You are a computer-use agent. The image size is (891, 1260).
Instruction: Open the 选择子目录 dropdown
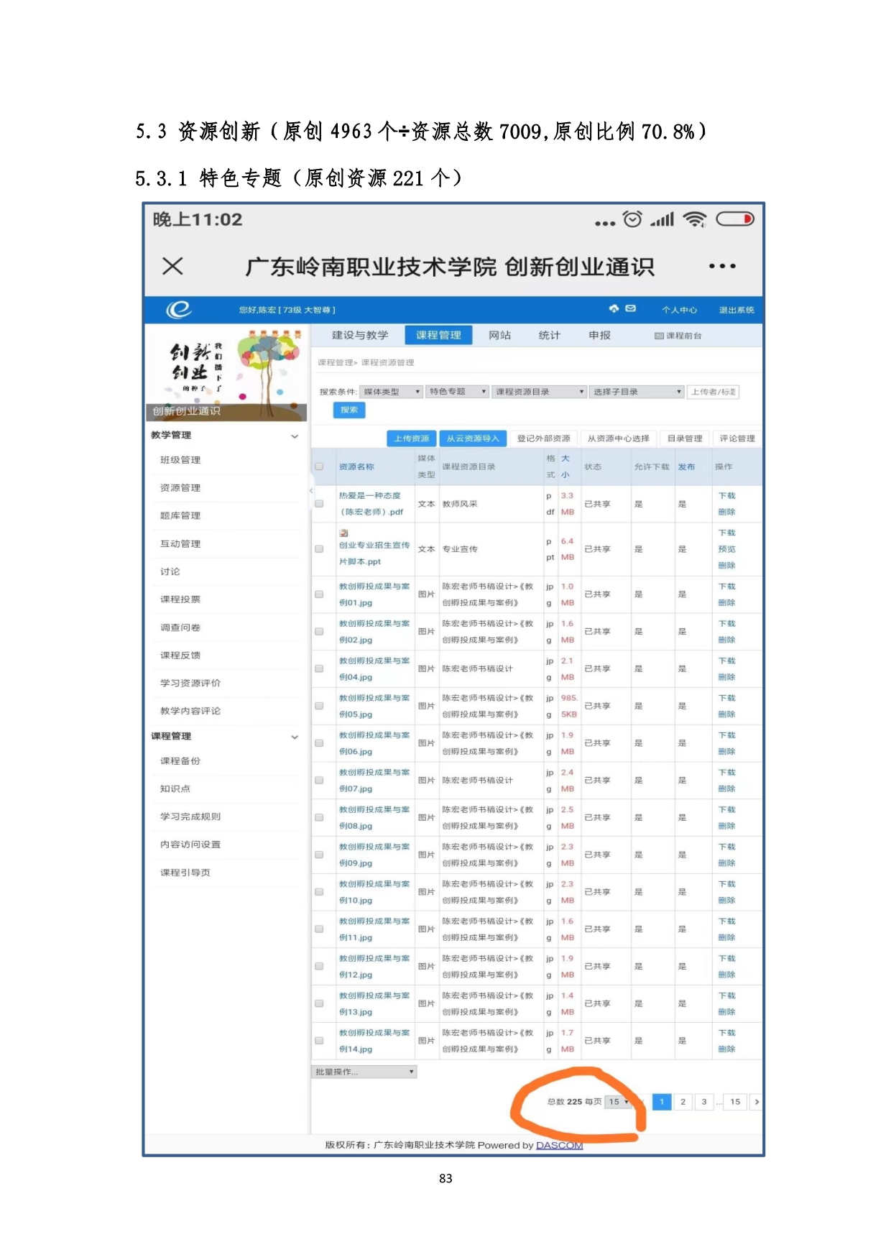tap(637, 392)
